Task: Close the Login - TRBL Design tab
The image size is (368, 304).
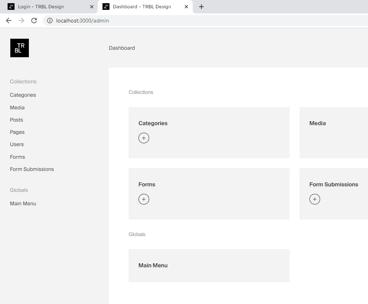Action: tap(92, 7)
